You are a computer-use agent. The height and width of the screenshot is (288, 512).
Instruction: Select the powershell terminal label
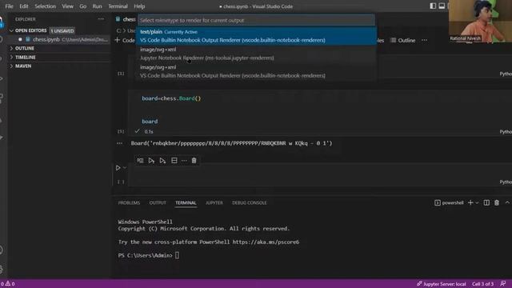tap(449, 202)
